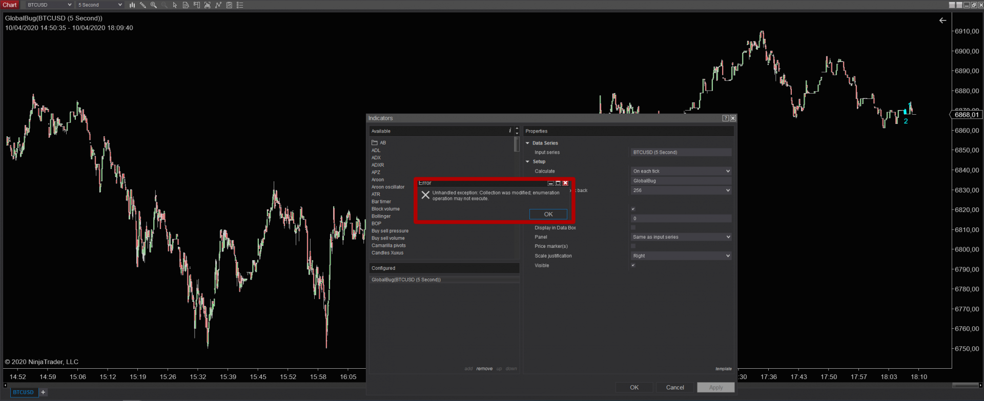Close the Indicators dialog with X
The width and height of the screenshot is (984, 401).
[x=733, y=118]
